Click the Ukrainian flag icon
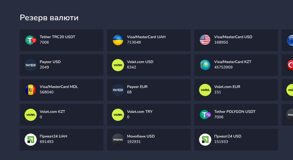Image resolution: width=293 pixels, height=160 pixels. [x=118, y=40]
